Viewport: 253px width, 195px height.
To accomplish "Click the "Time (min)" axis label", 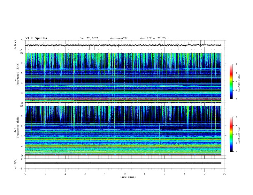I will [x=128, y=177].
